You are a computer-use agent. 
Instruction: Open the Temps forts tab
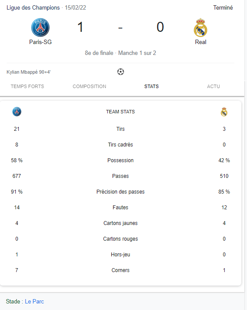(27, 86)
